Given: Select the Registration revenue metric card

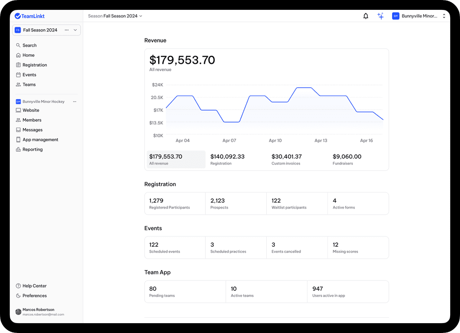Looking at the screenshot, I should pyautogui.click(x=235, y=159).
